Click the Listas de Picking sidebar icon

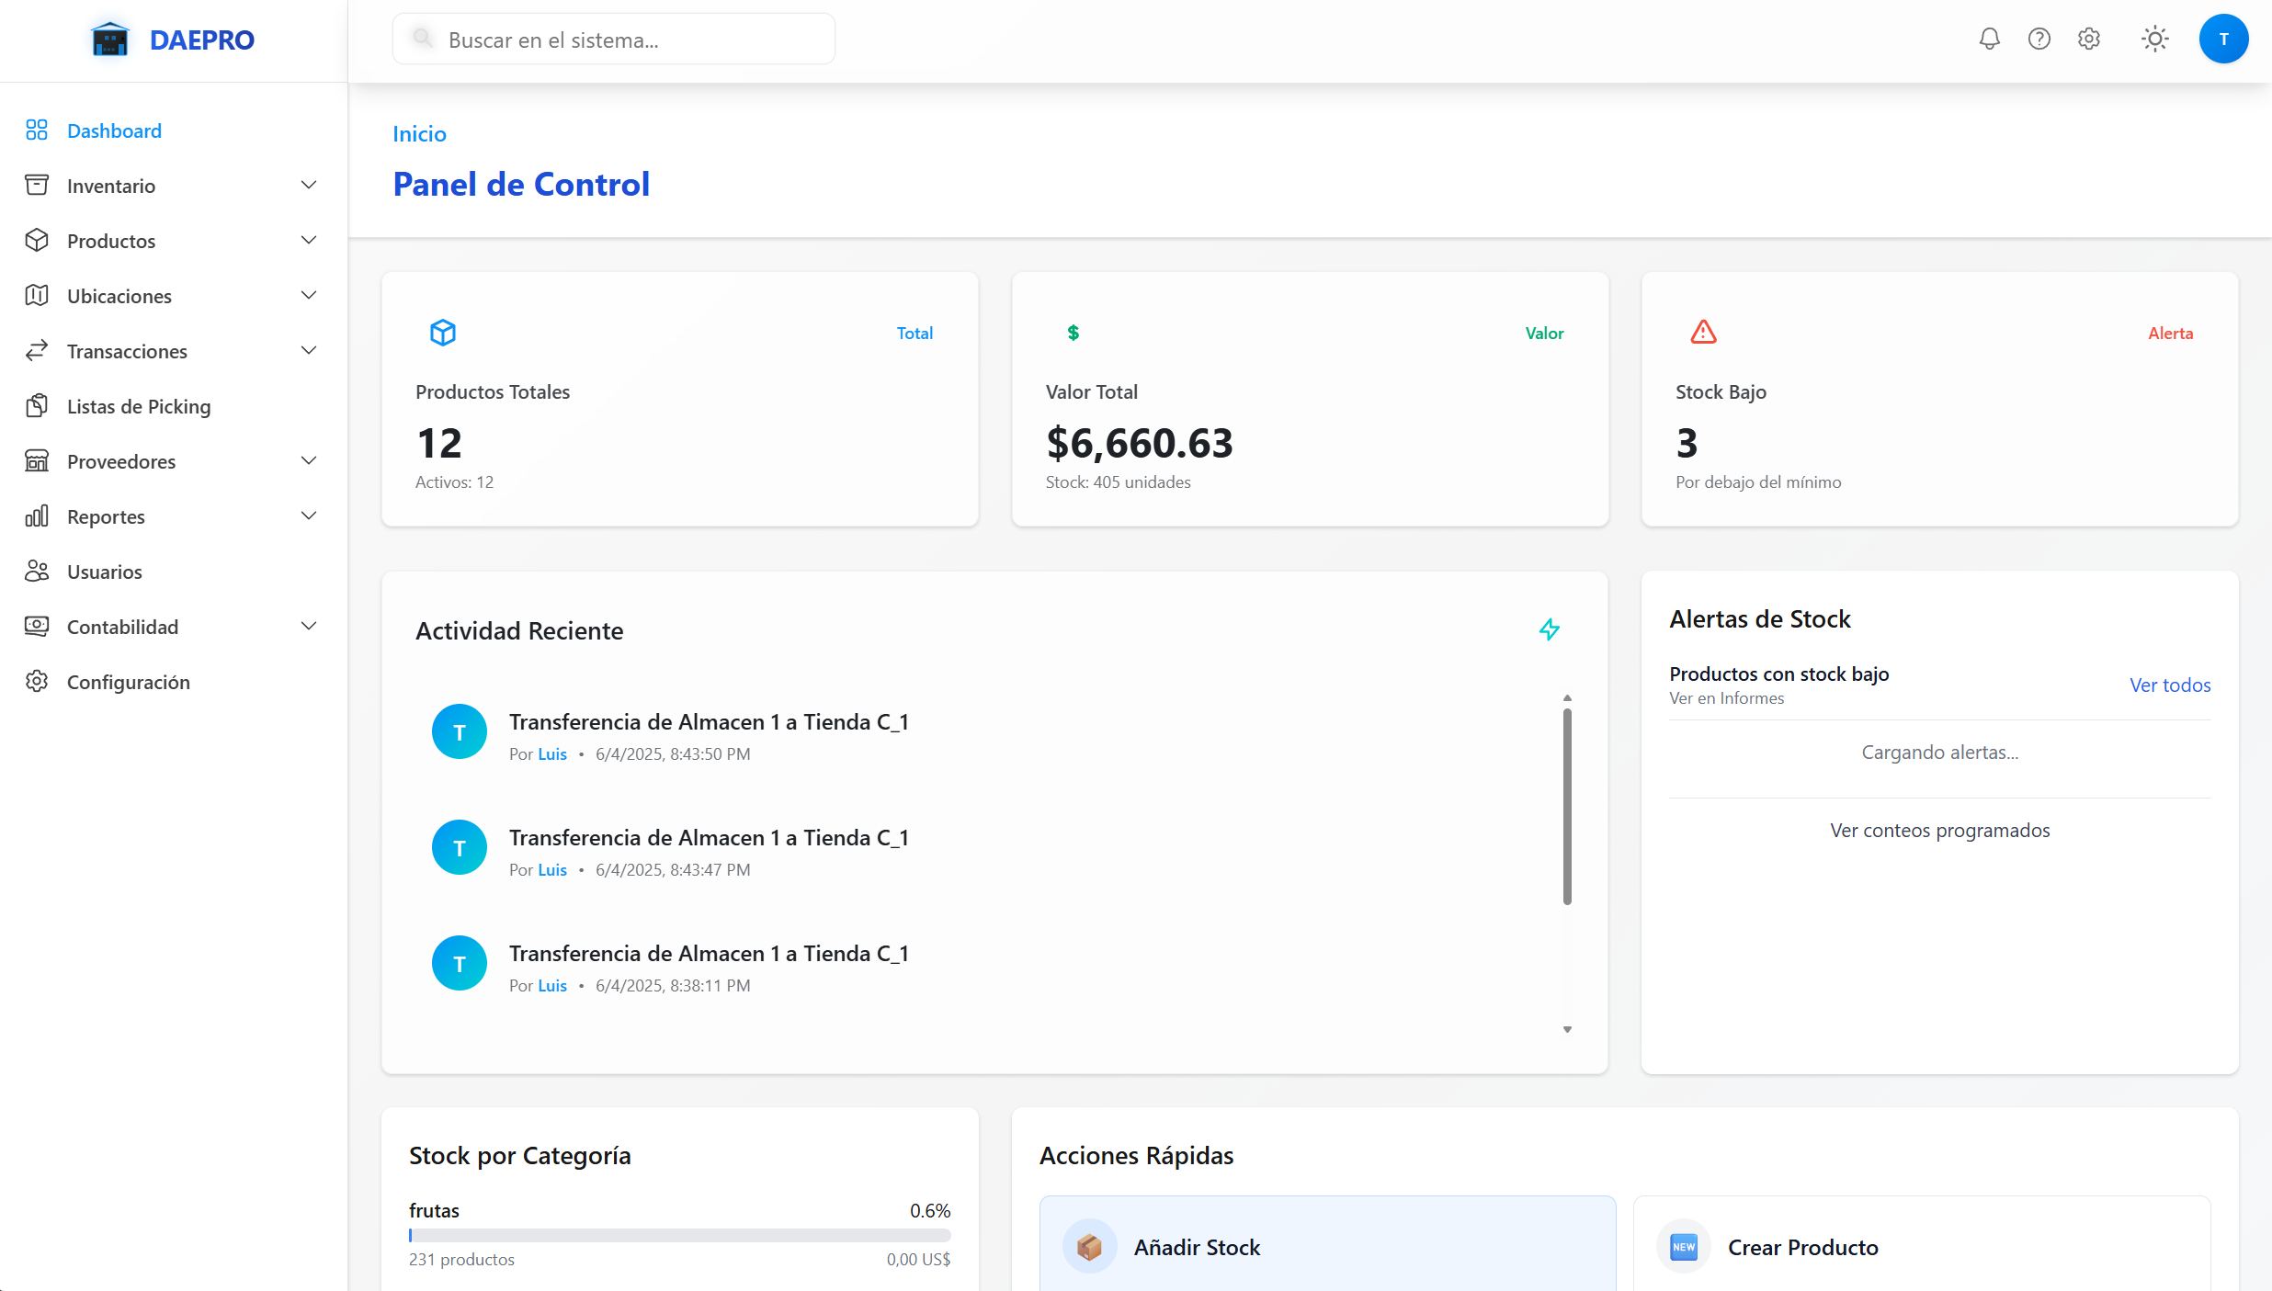pos(37,405)
